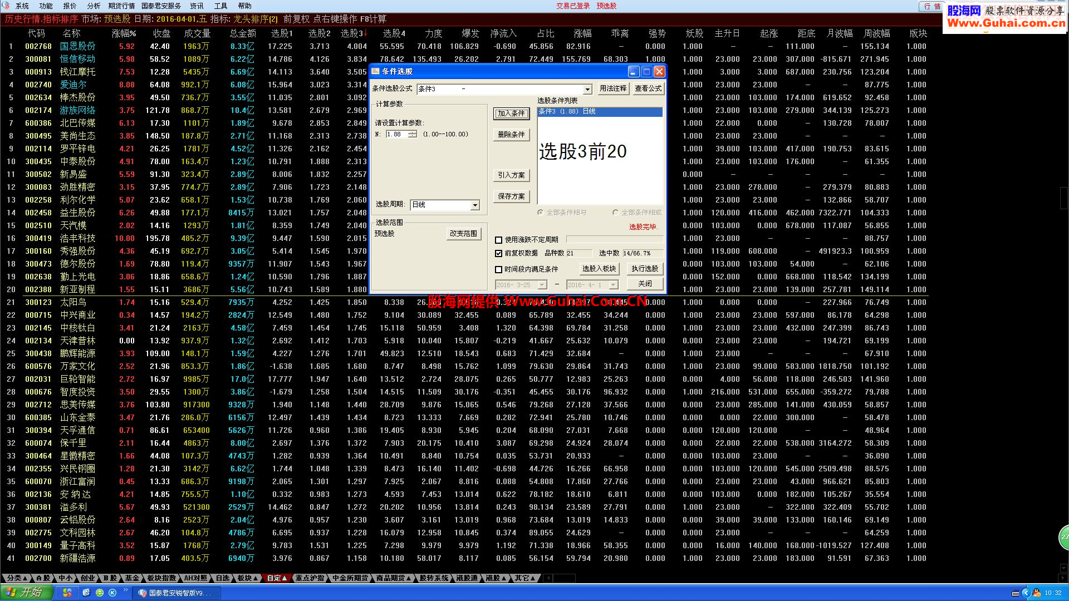Click the 关闭 button in the dialog
Image resolution: width=1069 pixels, height=601 pixels.
[x=645, y=284]
